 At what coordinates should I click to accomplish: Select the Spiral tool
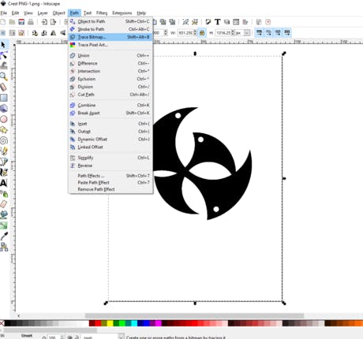click(x=3, y=140)
